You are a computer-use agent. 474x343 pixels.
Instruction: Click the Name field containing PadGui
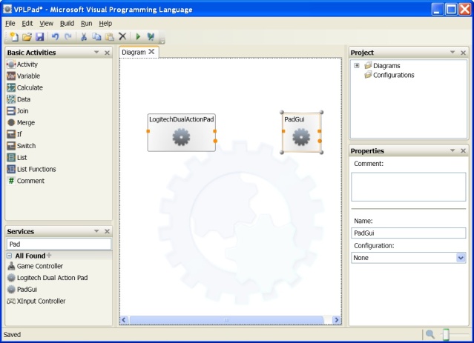409,233
